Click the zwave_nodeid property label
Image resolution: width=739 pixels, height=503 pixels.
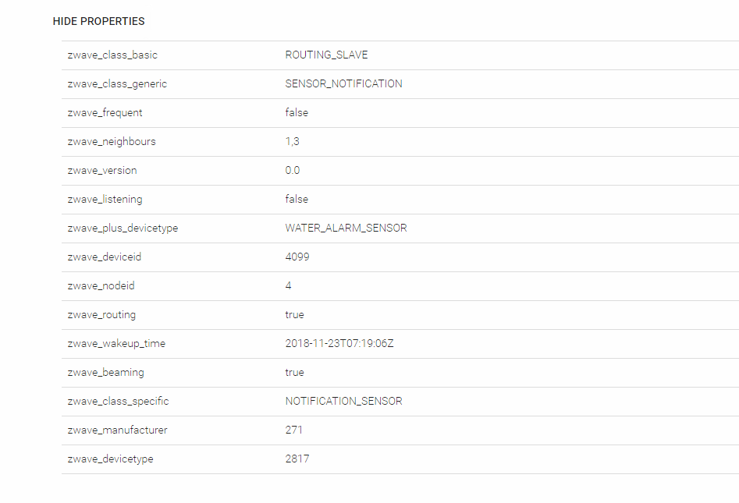click(101, 286)
